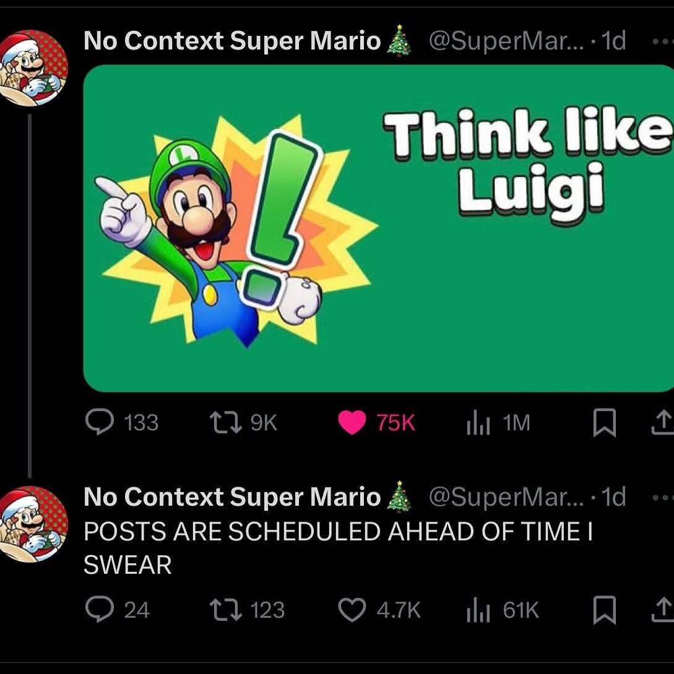Like the POSTS ARE SCHEDULED reply
This screenshot has width=674, height=674.
(x=352, y=610)
